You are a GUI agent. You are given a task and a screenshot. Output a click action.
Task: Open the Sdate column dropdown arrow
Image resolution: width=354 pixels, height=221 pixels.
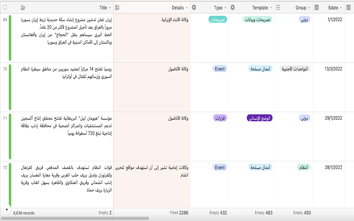pos(341,8)
